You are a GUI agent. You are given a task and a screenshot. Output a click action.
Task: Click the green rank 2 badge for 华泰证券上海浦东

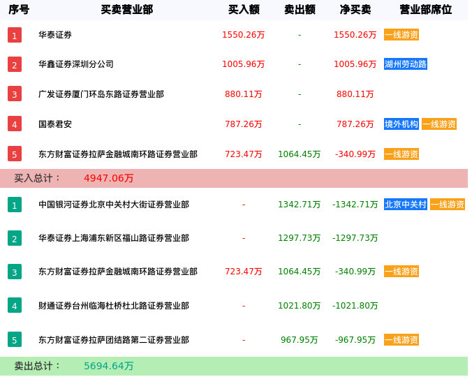15,238
